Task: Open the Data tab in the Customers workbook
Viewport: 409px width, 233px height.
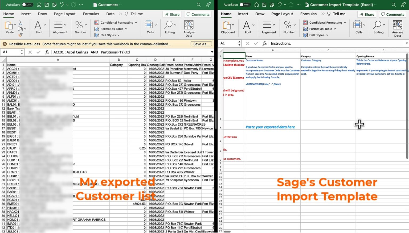Action: pyautogui.click(x=110, y=14)
